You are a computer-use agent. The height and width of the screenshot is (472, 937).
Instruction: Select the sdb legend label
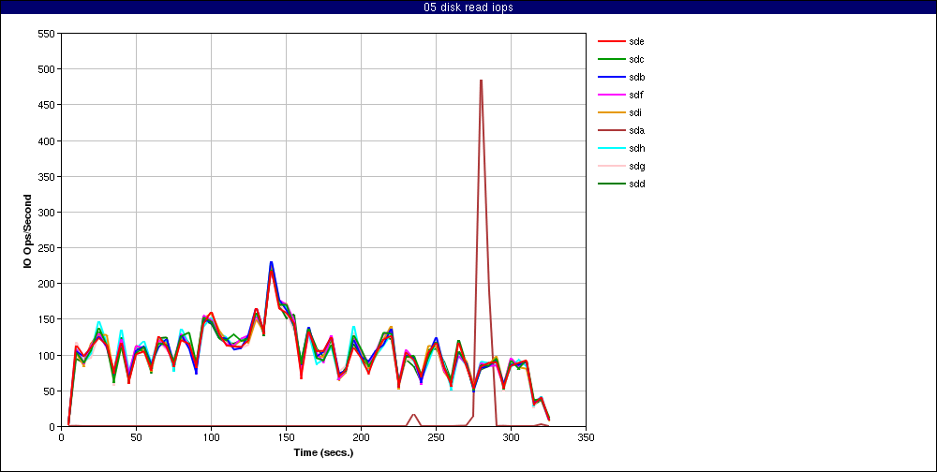(x=636, y=77)
